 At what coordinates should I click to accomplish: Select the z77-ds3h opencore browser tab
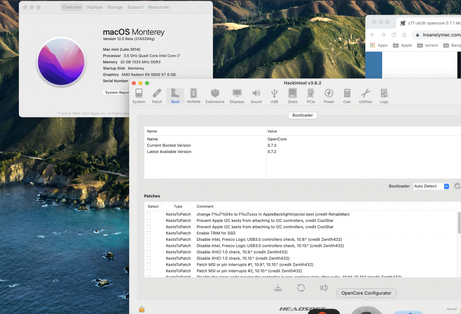(429, 23)
